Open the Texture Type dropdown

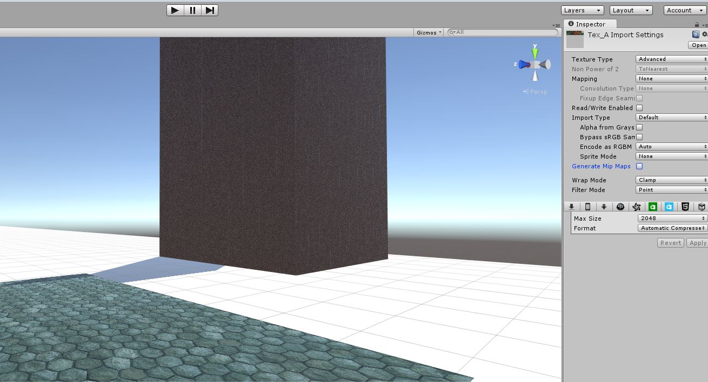pyautogui.click(x=671, y=59)
